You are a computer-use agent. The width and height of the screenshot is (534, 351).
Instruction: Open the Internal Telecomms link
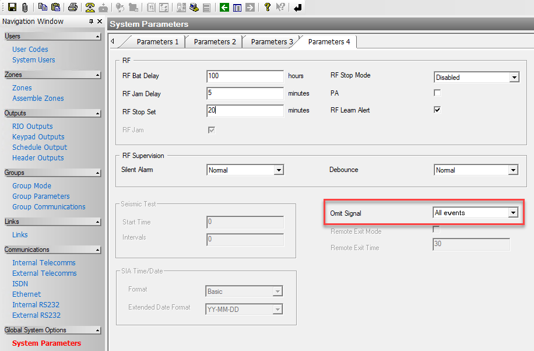pyautogui.click(x=44, y=263)
